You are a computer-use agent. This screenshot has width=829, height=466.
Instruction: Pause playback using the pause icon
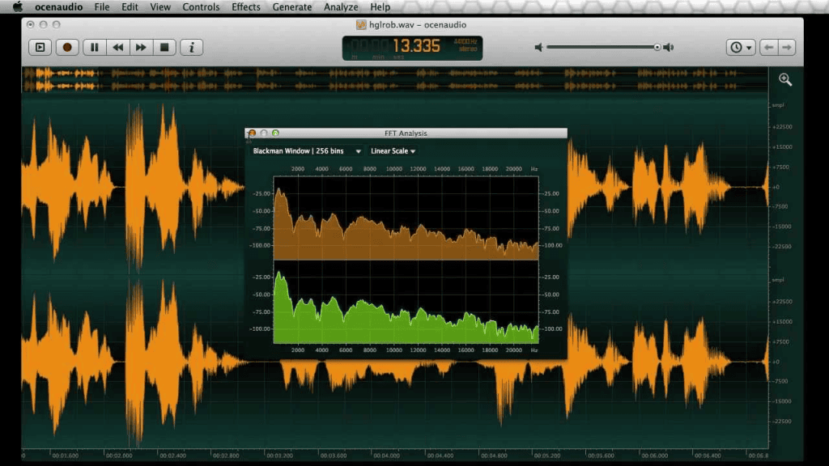point(93,47)
